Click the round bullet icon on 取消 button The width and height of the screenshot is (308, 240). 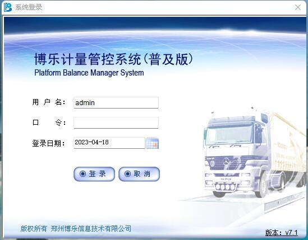(127, 173)
